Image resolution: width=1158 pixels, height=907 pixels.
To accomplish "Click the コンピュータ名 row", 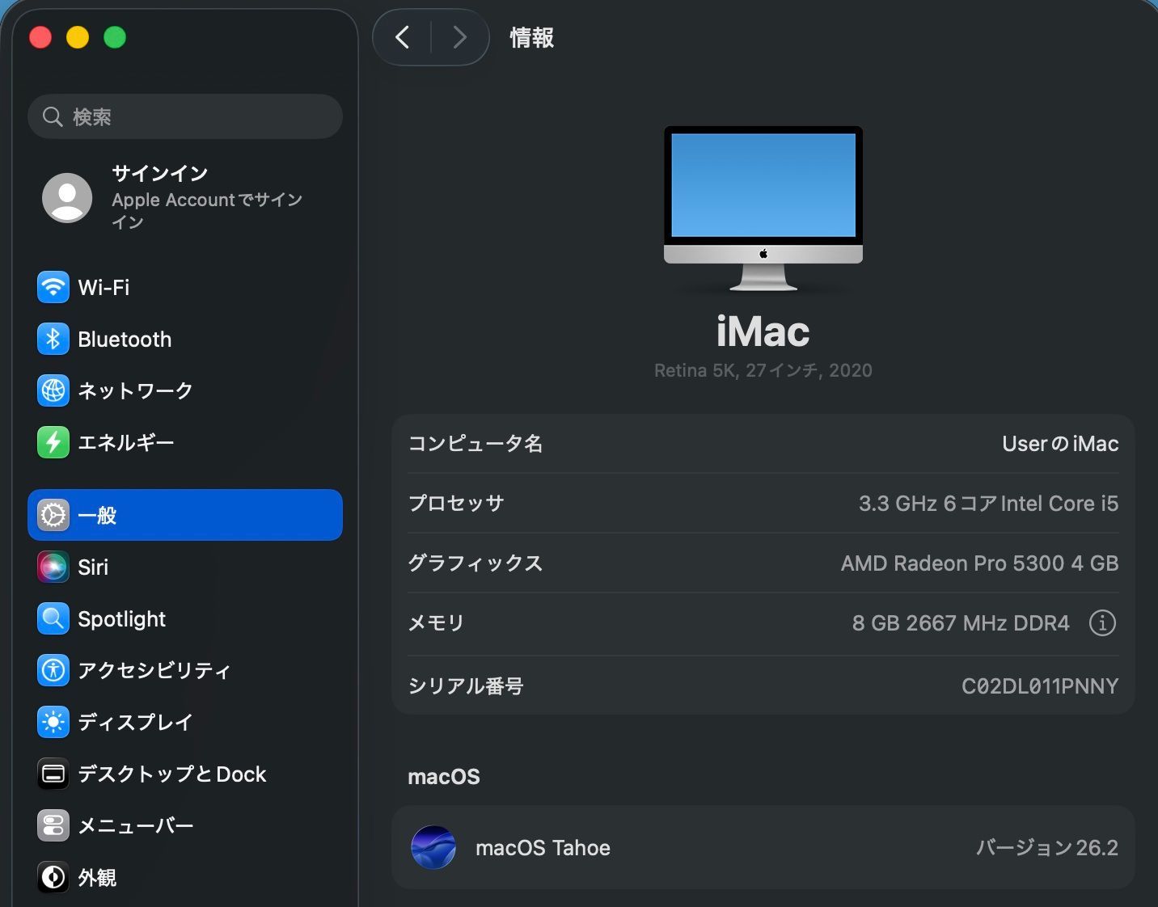I will click(x=763, y=443).
